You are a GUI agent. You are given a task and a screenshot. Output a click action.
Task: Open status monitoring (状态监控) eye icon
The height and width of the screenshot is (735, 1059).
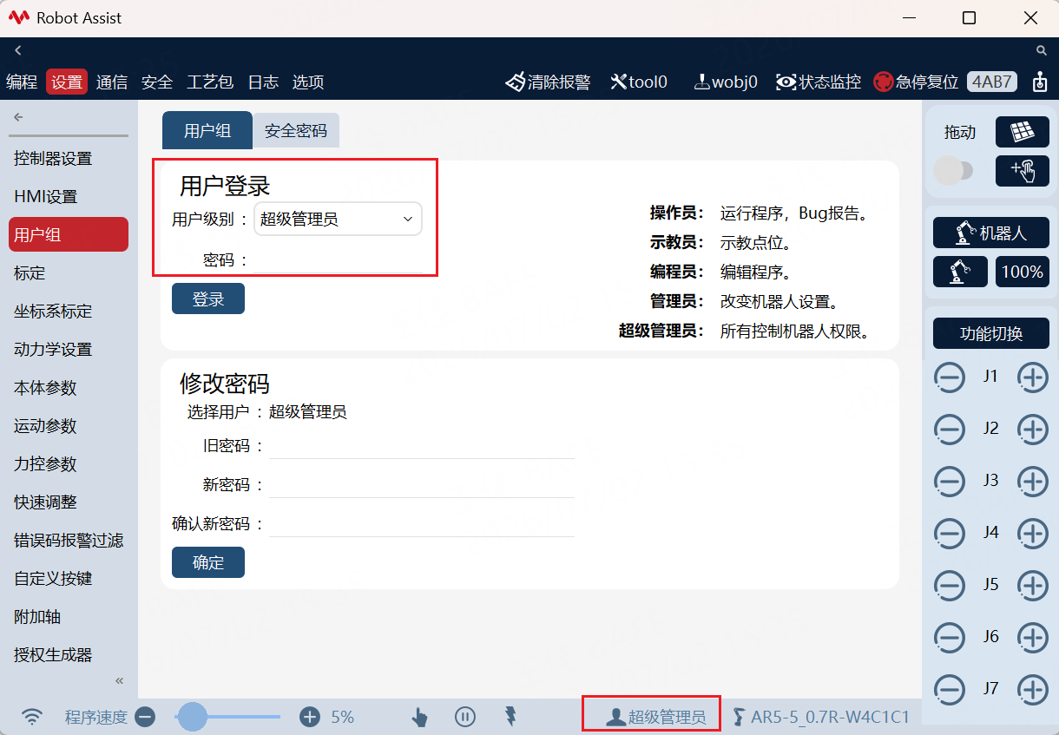tap(786, 82)
